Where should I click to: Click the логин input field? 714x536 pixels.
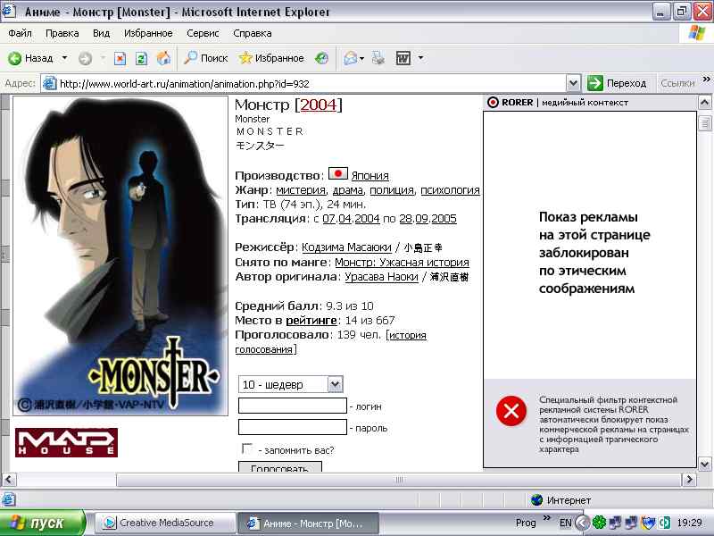click(293, 406)
